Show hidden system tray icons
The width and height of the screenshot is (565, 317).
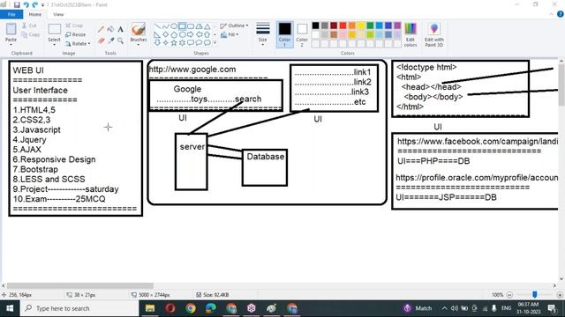(444, 308)
